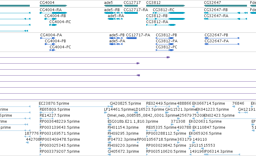Image resolution: width=256 pixels, height=156 pixels.
Task: Click the EN02423.5prime EST label
Action: 219,115
